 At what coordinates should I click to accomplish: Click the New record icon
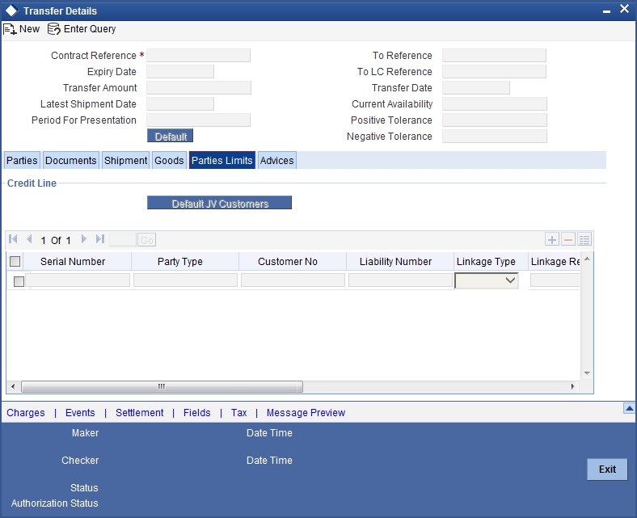(x=10, y=29)
